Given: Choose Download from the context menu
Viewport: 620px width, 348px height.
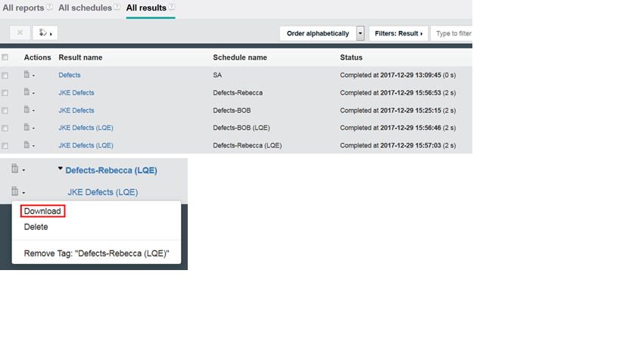Looking at the screenshot, I should [x=42, y=211].
